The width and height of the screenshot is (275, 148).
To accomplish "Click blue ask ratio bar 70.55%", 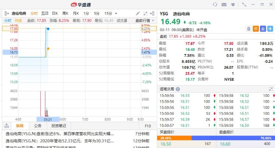I will (233, 138).
